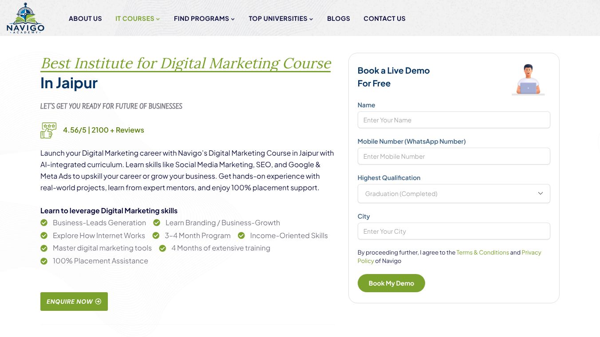Viewport: 600px width, 337px height.
Task: Open the Terms & Conditions link
Action: 482,252
